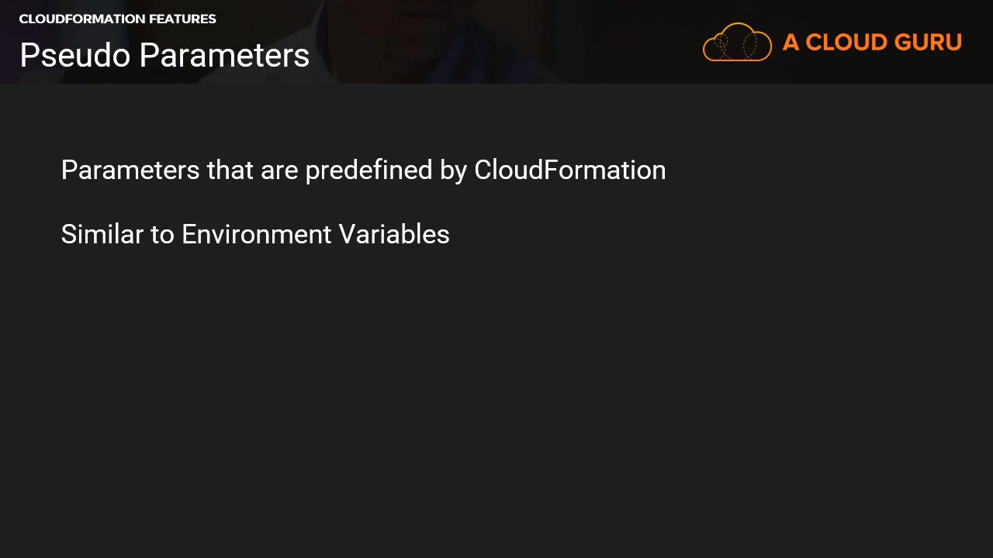Click the orange cloud logo icon
Viewport: 993px width, 558px height.
(737, 42)
